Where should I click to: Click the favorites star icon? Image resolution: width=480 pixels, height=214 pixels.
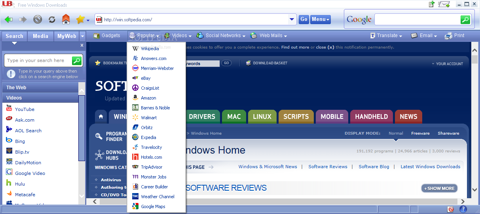click(x=80, y=19)
